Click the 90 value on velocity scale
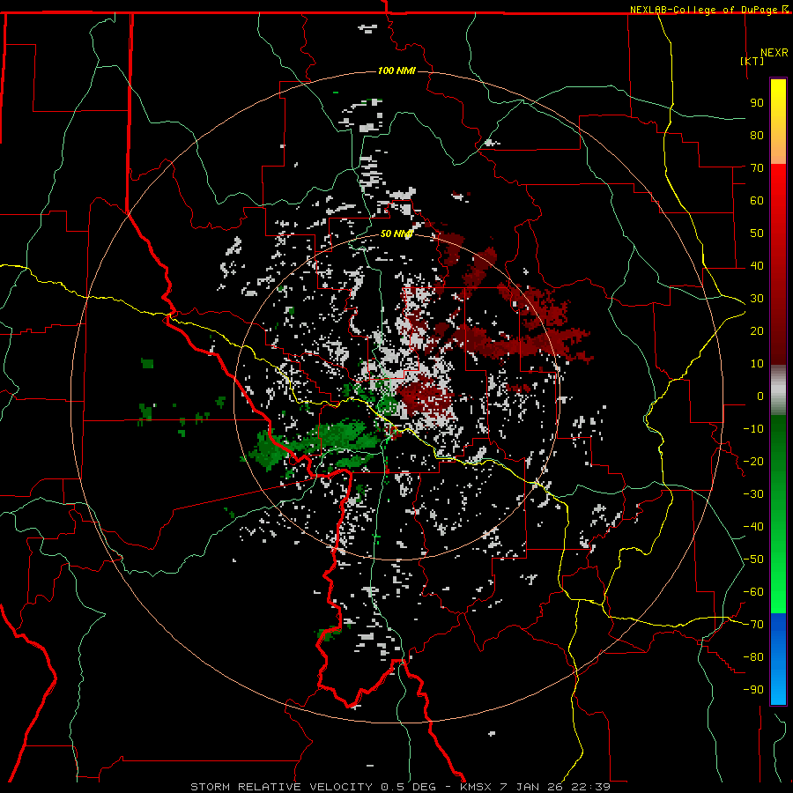Screen dimensions: 793x793 757,103
